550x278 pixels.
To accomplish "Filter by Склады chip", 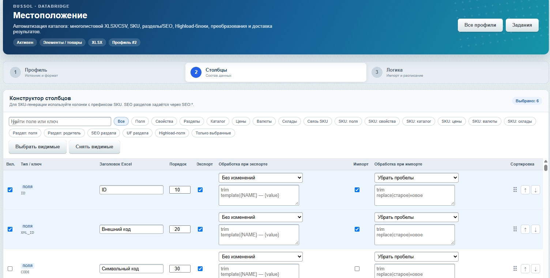I will [289, 121].
